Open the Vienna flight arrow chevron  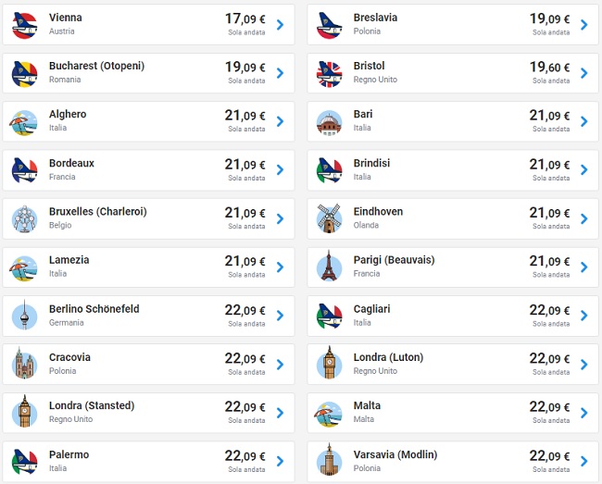tap(280, 25)
